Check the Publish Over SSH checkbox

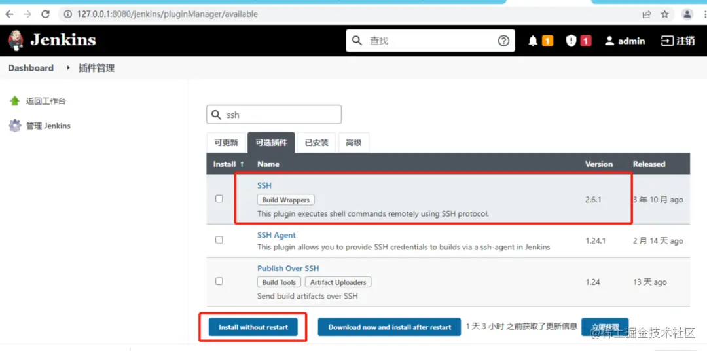point(219,281)
